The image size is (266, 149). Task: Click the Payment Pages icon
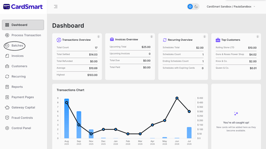click(7, 97)
